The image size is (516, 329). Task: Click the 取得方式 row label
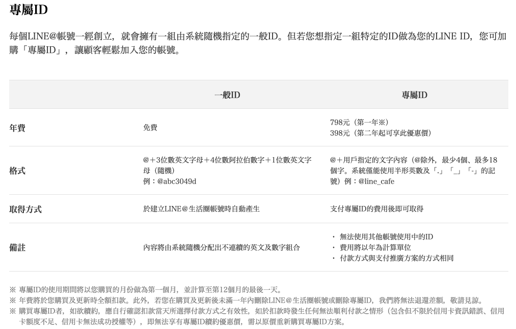click(25, 209)
